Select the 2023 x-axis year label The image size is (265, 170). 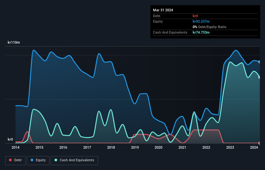[230, 148]
